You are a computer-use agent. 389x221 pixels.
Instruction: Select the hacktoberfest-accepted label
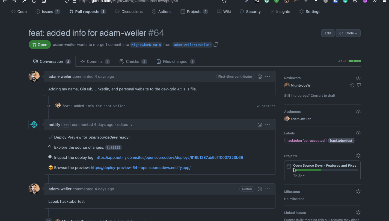coord(305,141)
